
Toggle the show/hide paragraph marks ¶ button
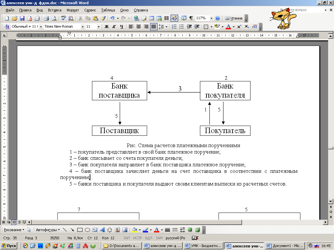click(x=191, y=18)
